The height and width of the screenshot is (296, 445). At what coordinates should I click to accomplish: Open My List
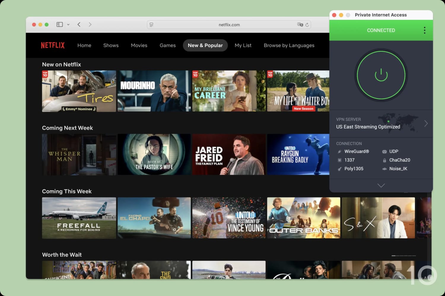[x=243, y=45]
